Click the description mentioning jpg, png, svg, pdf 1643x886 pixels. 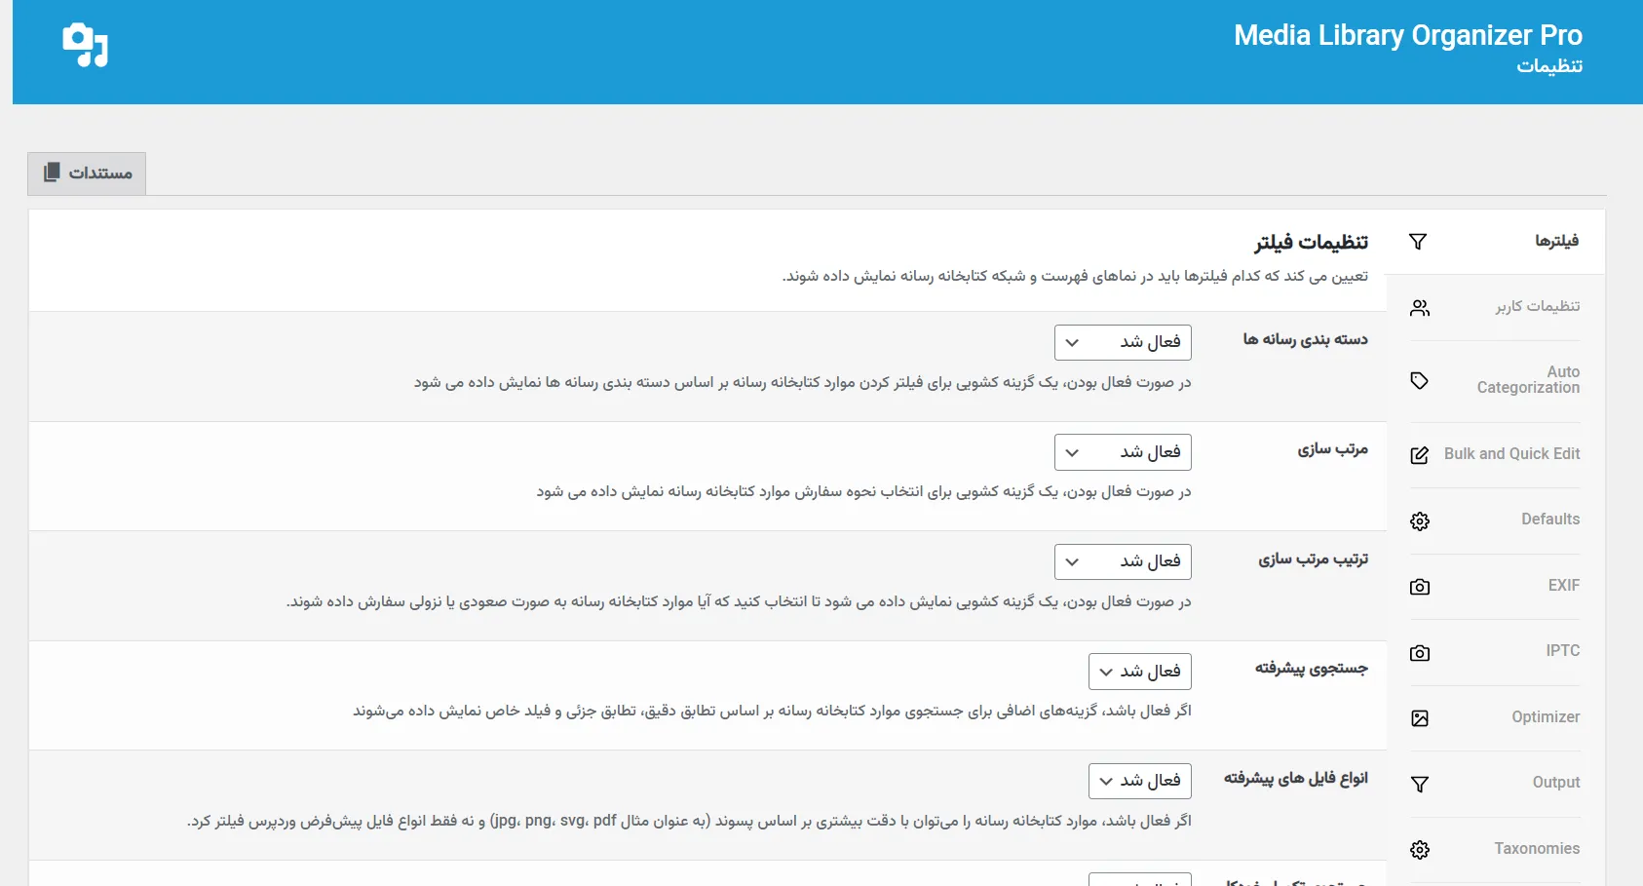[689, 821]
